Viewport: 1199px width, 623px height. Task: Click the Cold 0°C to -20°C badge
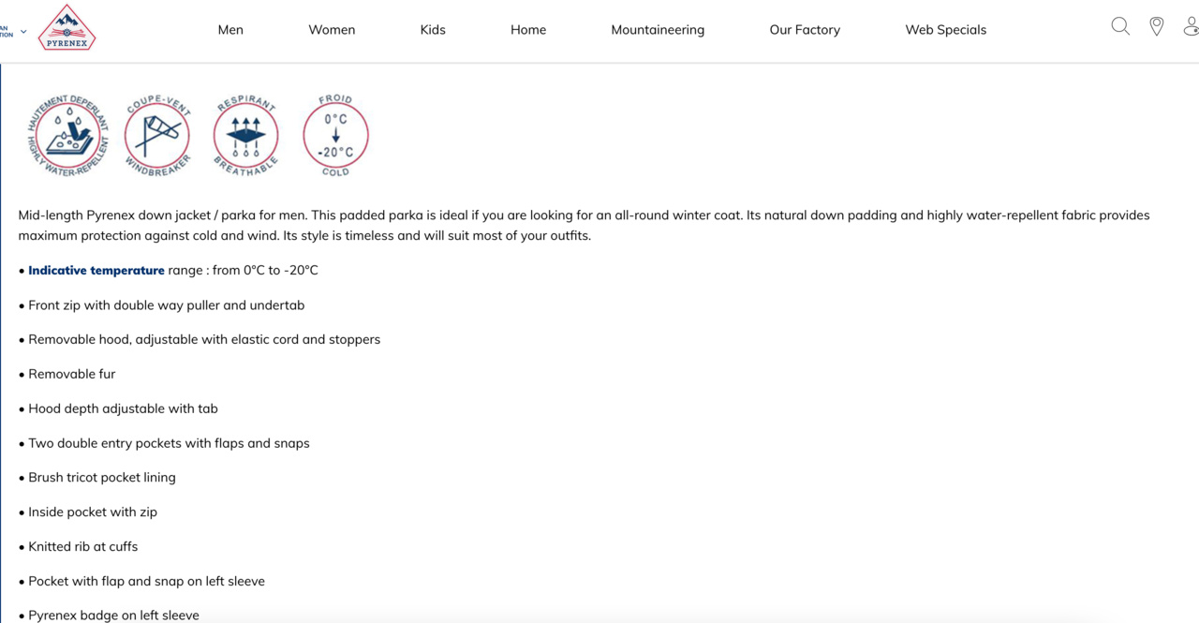click(335, 135)
